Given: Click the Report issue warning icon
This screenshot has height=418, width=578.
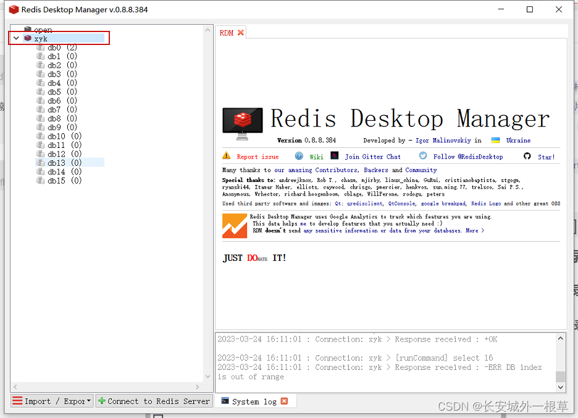Looking at the screenshot, I should [x=227, y=155].
